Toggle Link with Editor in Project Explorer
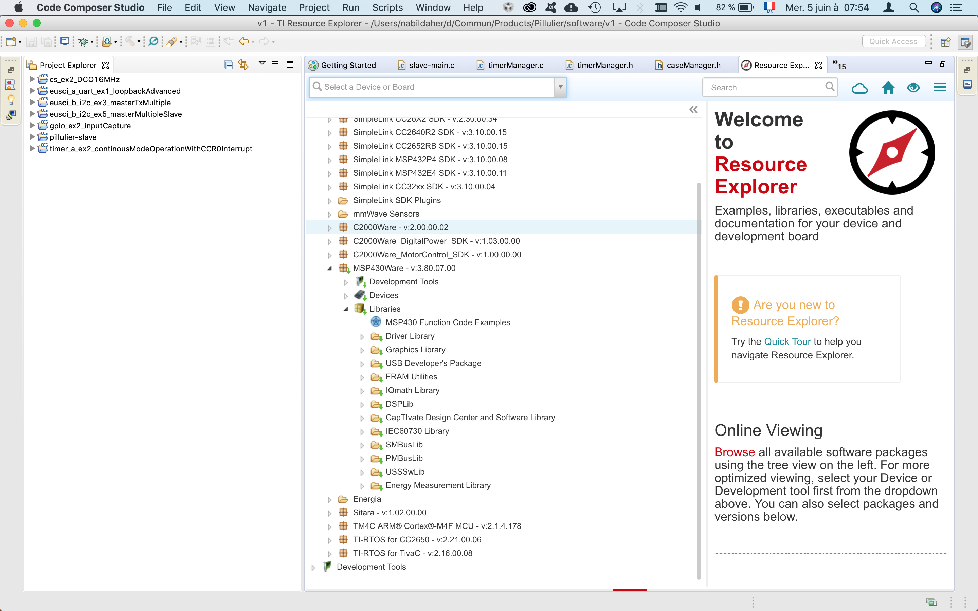The height and width of the screenshot is (611, 978). pyautogui.click(x=243, y=64)
